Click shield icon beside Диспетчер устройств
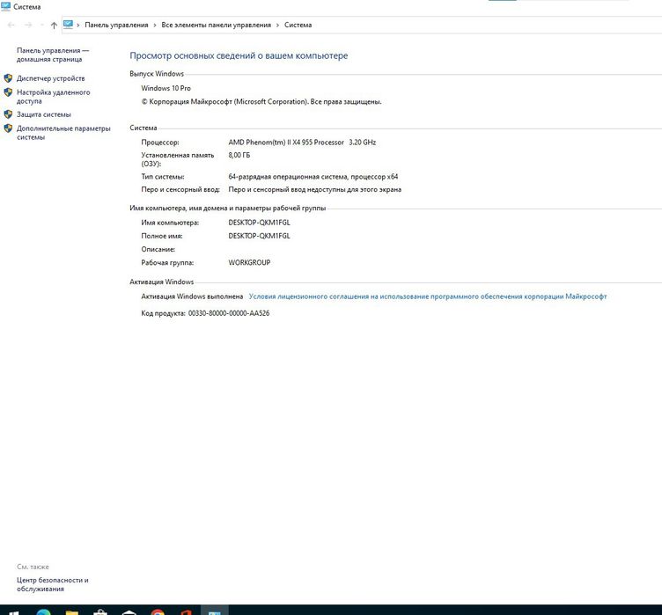This screenshot has width=662, height=615. [8, 78]
